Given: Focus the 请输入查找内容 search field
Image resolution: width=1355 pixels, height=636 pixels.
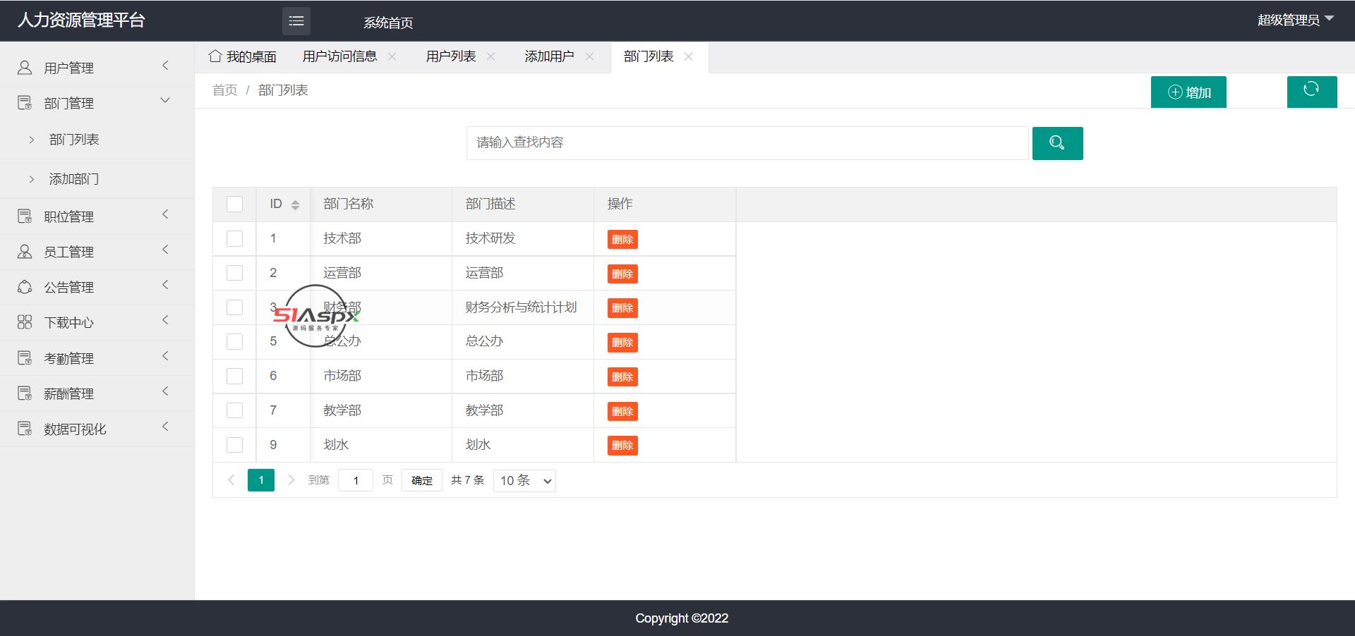Looking at the screenshot, I should pos(747,143).
